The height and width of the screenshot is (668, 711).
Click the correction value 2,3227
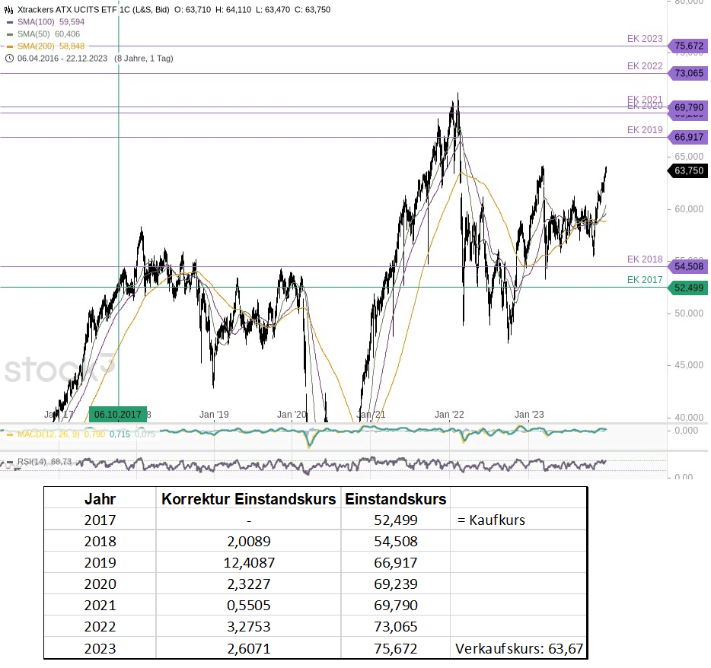(249, 584)
